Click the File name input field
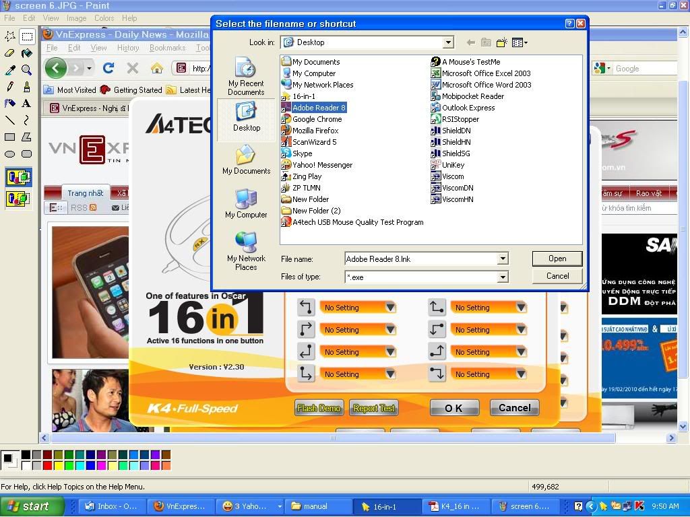 [x=421, y=259]
